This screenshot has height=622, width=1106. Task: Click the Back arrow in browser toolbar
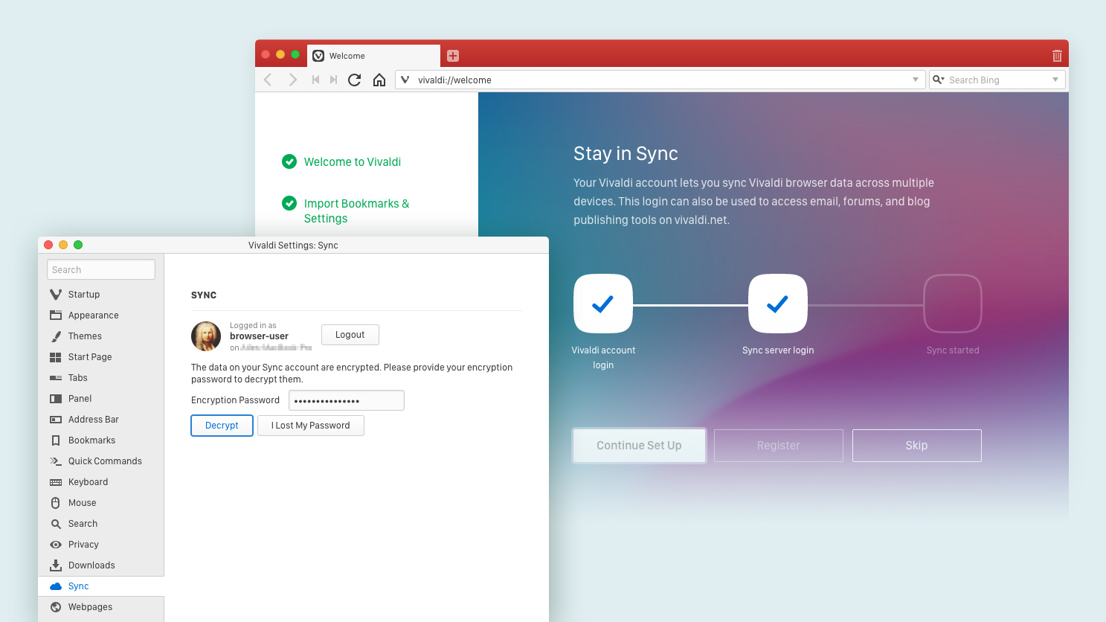(x=268, y=80)
